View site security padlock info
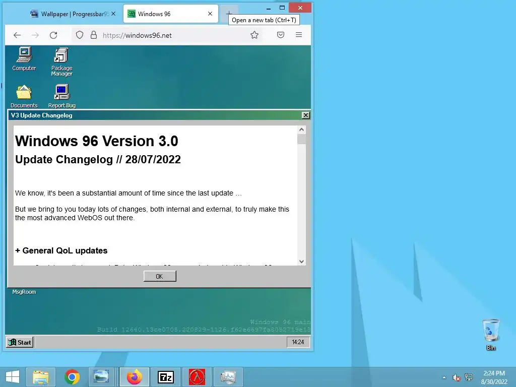Screen dimensions: 516x387 94,35
